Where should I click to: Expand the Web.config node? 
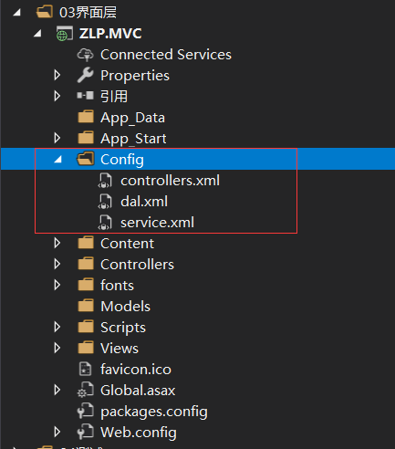tap(57, 432)
